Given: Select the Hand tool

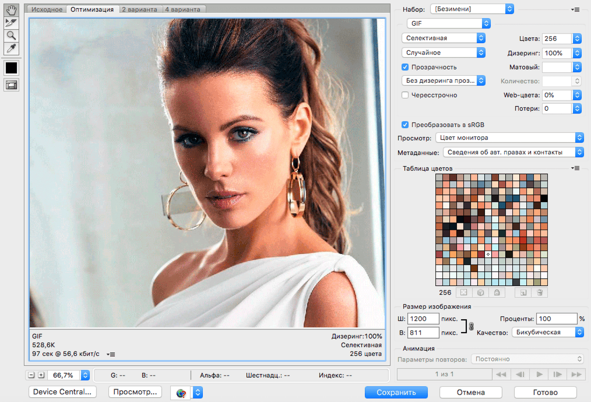Looking at the screenshot, I should [x=11, y=10].
